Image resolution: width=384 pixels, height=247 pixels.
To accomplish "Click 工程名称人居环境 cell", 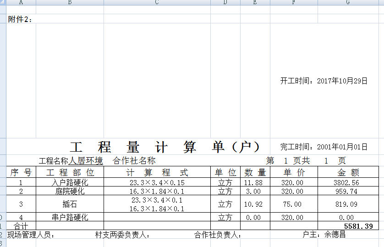I will 71,161.
